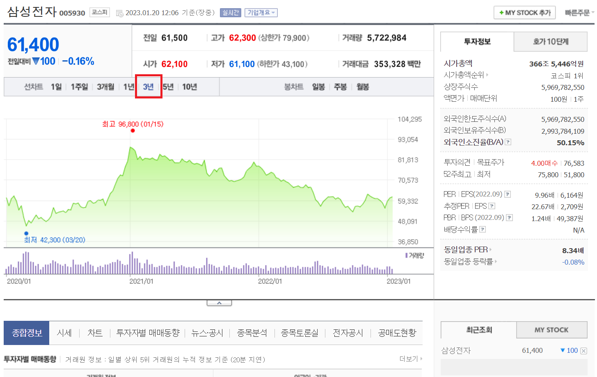Image resolution: width=597 pixels, height=377 pixels.
Task: Click MY STOCK 추가 button
Action: pyautogui.click(x=524, y=13)
